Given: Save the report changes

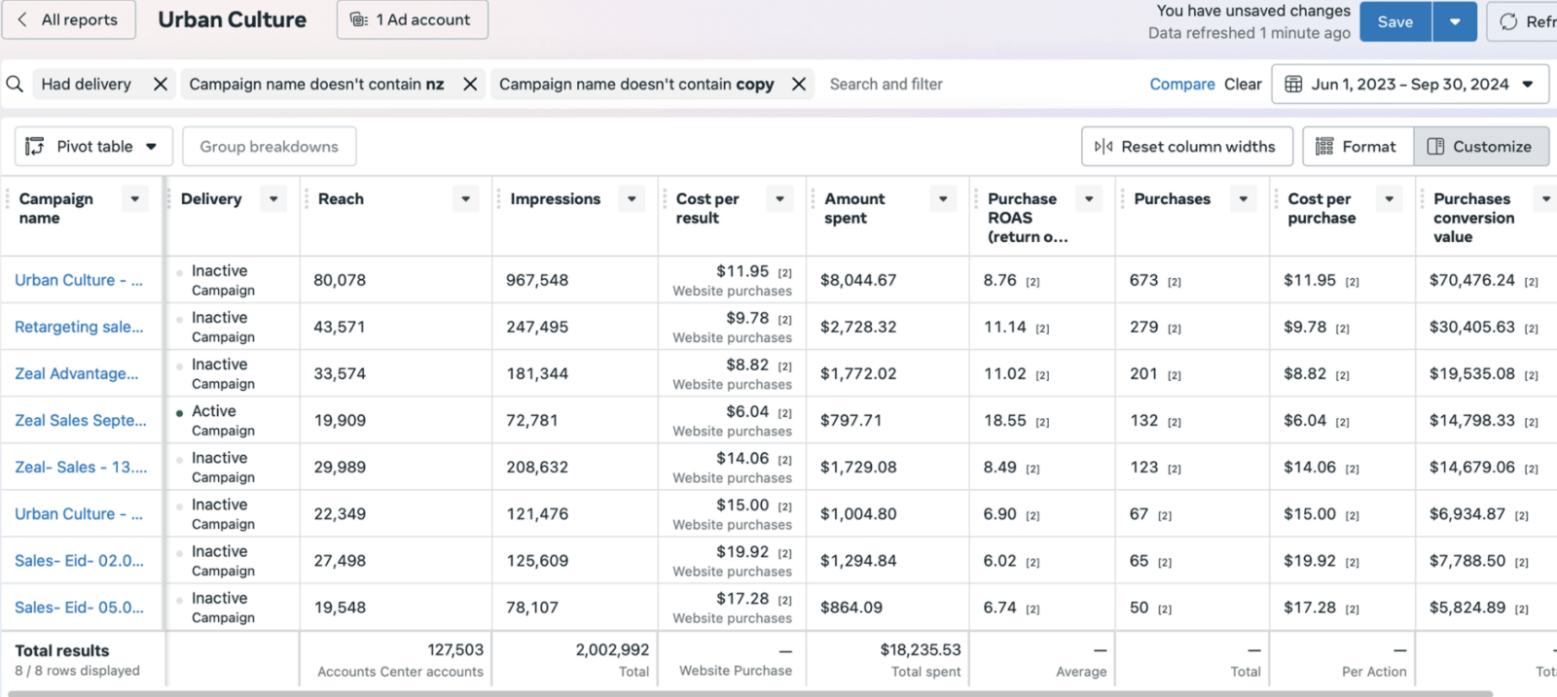Looking at the screenshot, I should pos(1395,21).
